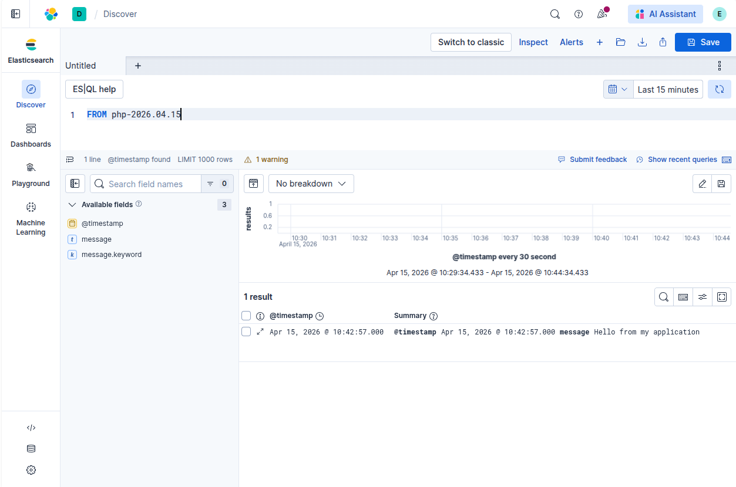Toggle full screen for results table
Viewport: 736px width, 487px height.
[722, 297]
